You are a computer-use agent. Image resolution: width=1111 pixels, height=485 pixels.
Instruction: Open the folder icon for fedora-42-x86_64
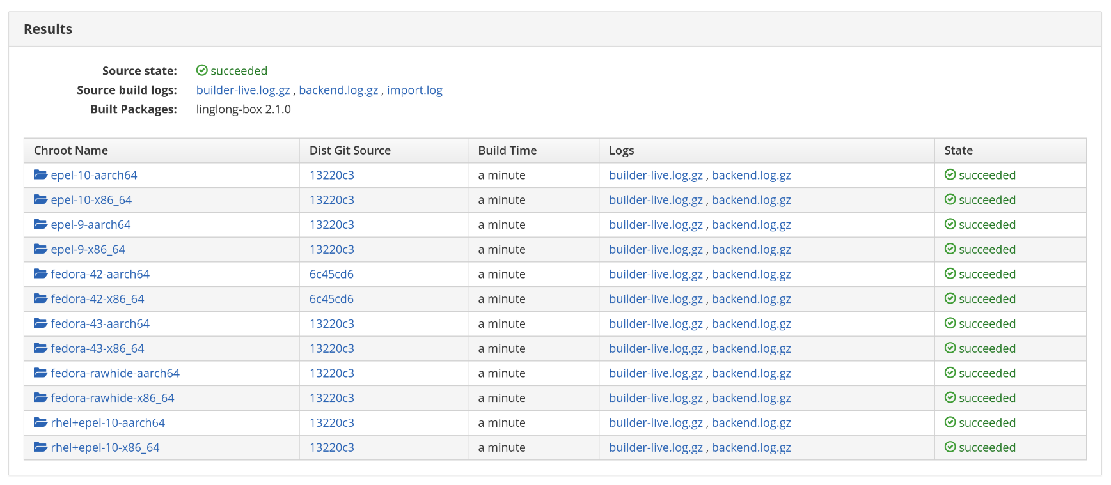(40, 298)
